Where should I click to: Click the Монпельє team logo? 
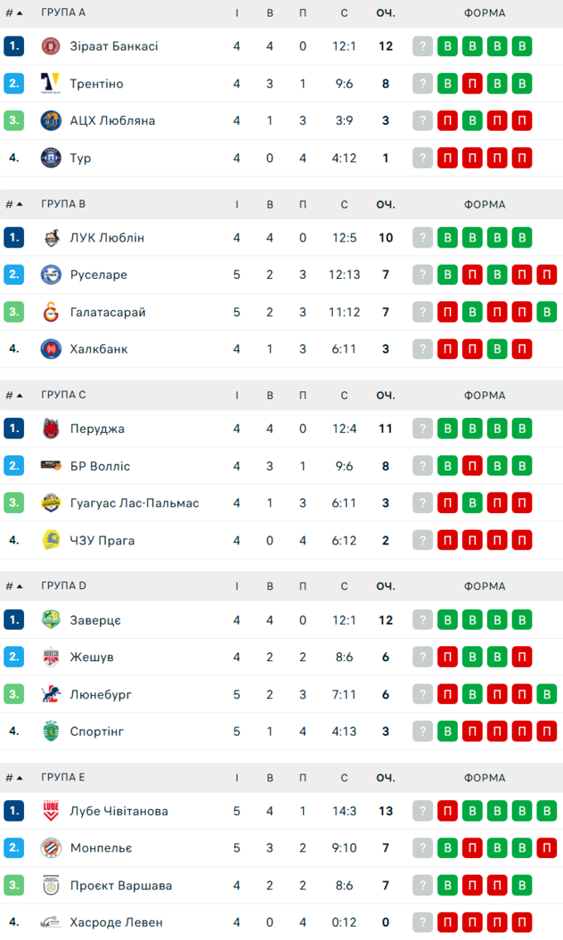51,848
